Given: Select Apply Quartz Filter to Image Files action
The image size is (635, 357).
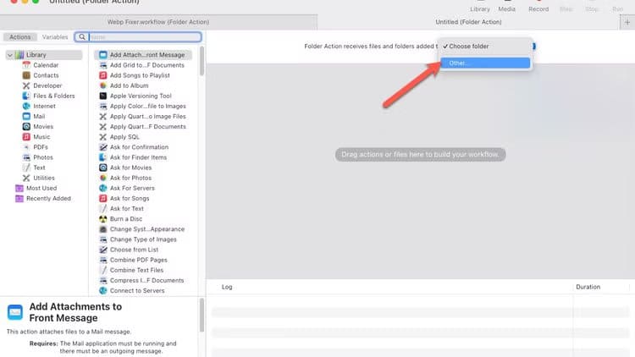Looking at the screenshot, I should 143,116.
